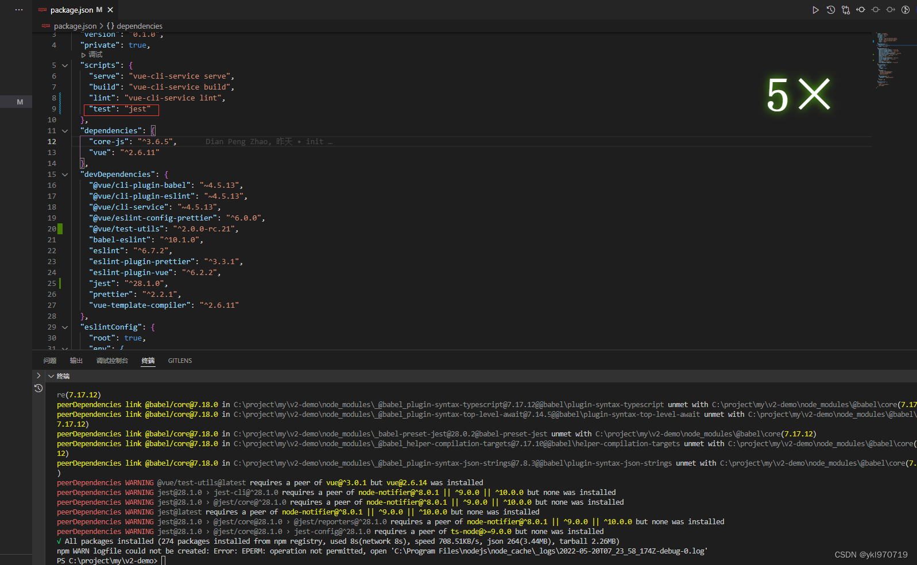Open file history with the clock icon
The image size is (917, 565).
coord(830,10)
